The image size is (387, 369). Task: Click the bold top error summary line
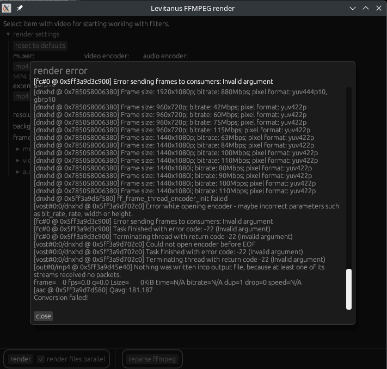pos(153,82)
